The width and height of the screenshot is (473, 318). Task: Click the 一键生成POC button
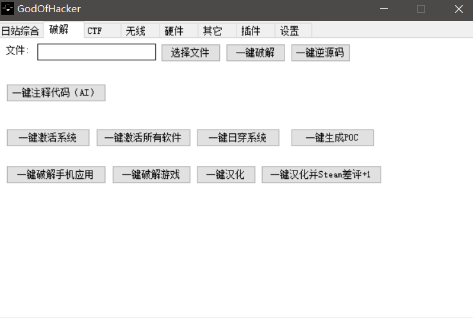[332, 138]
